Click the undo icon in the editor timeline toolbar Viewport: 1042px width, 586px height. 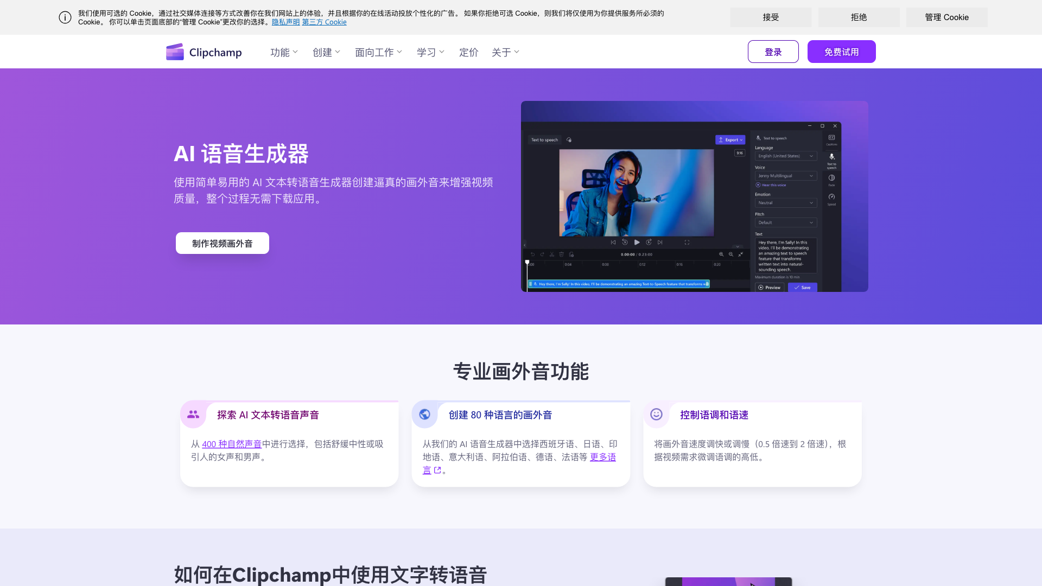(532, 254)
